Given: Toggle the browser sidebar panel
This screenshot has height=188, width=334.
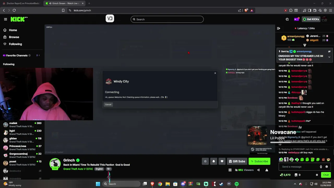Looking at the screenshot, I should tap(309, 10).
